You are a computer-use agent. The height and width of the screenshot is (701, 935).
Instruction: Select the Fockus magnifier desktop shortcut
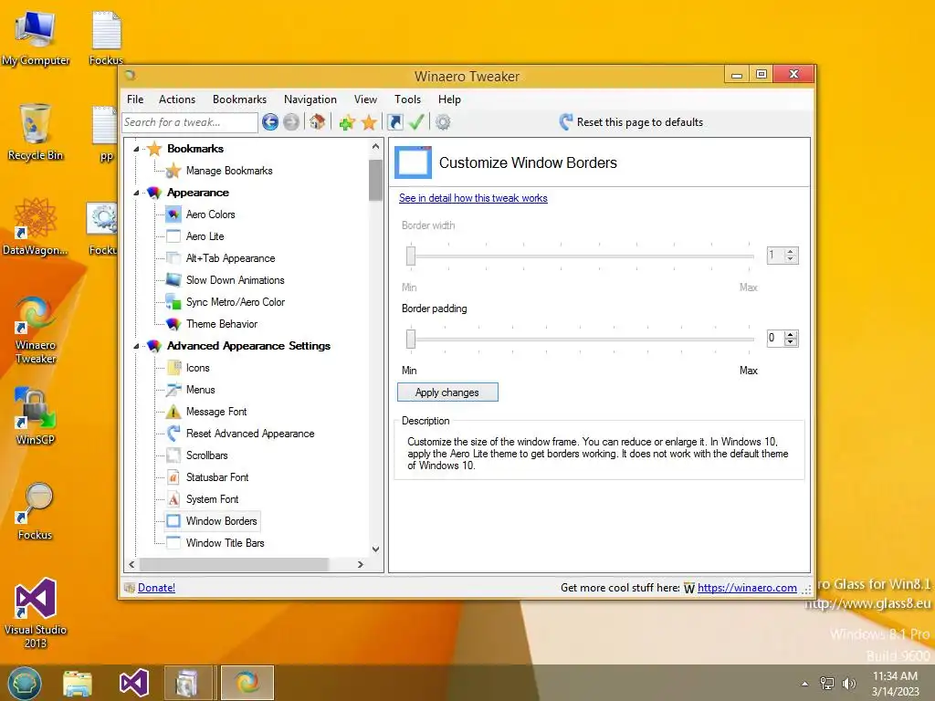pos(36,511)
